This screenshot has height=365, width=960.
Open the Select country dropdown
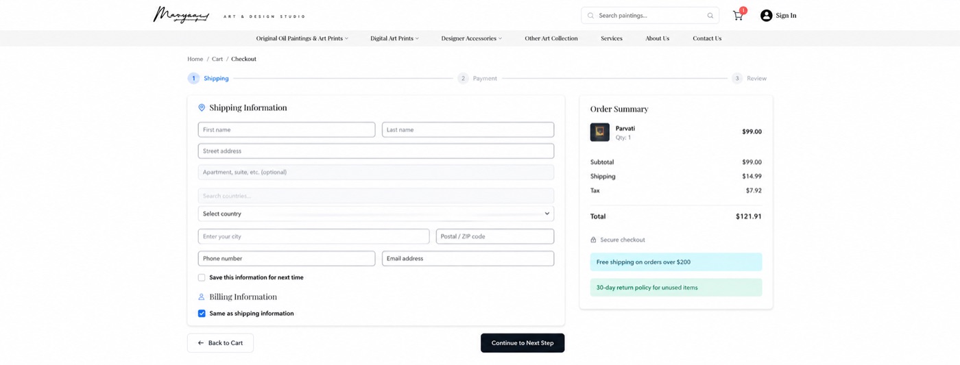[376, 214]
